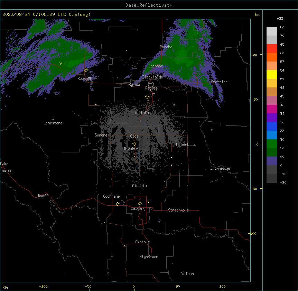The height and width of the screenshot is (291, 298).
Task: Click the yellow diamond marker beside RockyMH
Action: pos(86,71)
